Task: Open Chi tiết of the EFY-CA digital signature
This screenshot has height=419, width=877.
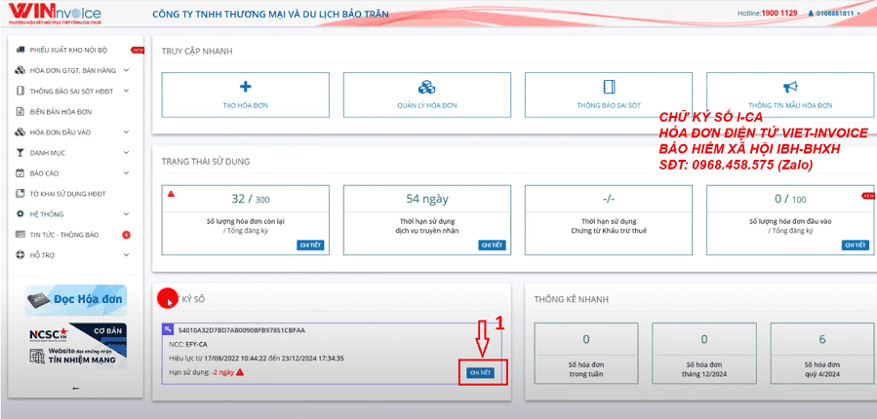Action: pyautogui.click(x=481, y=372)
